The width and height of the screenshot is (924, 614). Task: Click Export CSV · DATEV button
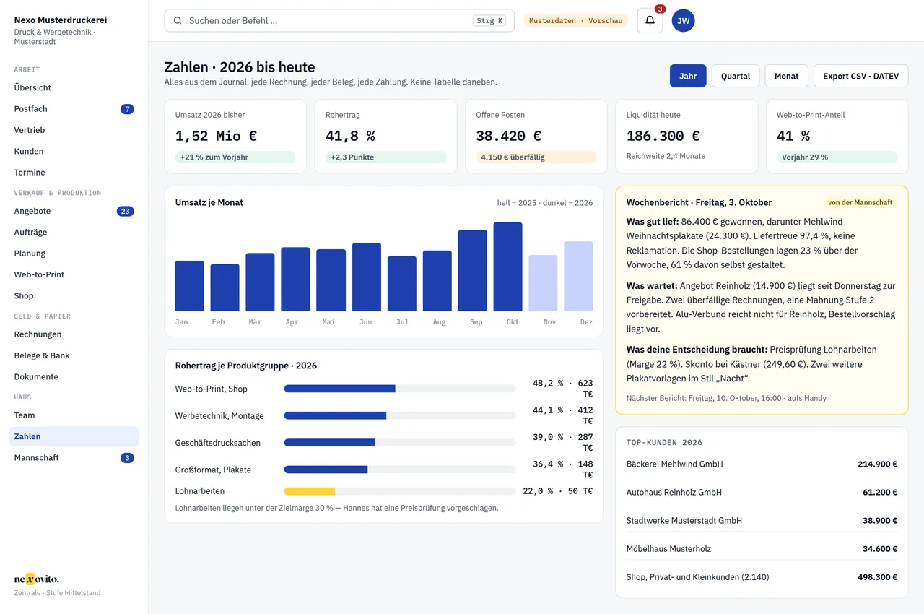(861, 76)
